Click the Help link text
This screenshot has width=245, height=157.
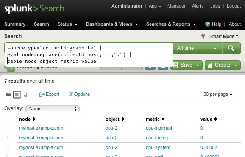(x=217, y=24)
